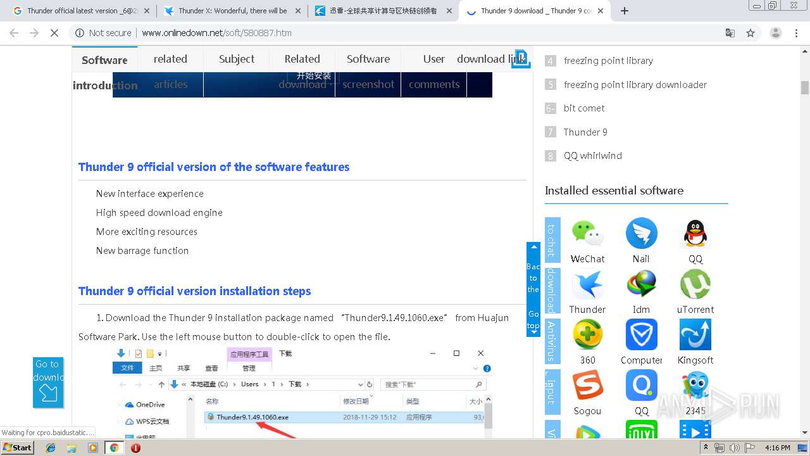Open the Computer manager shield icon
This screenshot has width=810, height=456.
click(x=641, y=334)
